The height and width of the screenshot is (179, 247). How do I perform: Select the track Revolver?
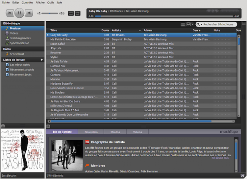coord(141,53)
